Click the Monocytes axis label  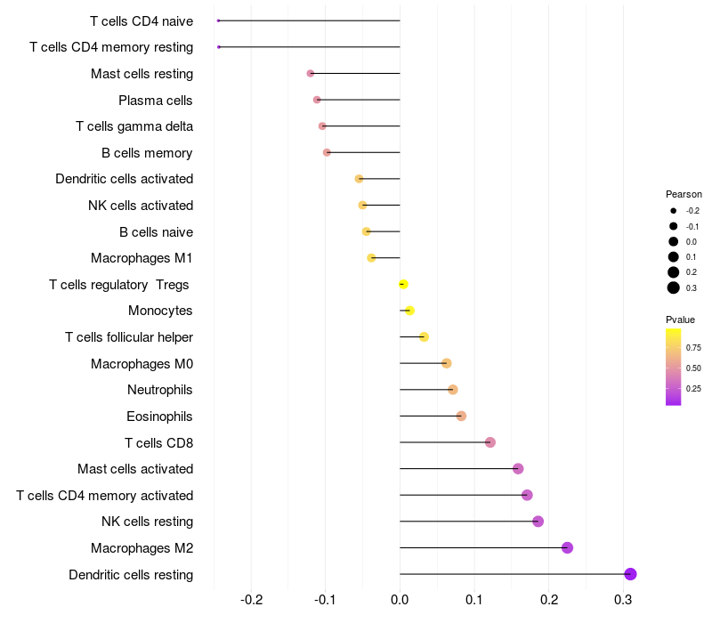160,311
